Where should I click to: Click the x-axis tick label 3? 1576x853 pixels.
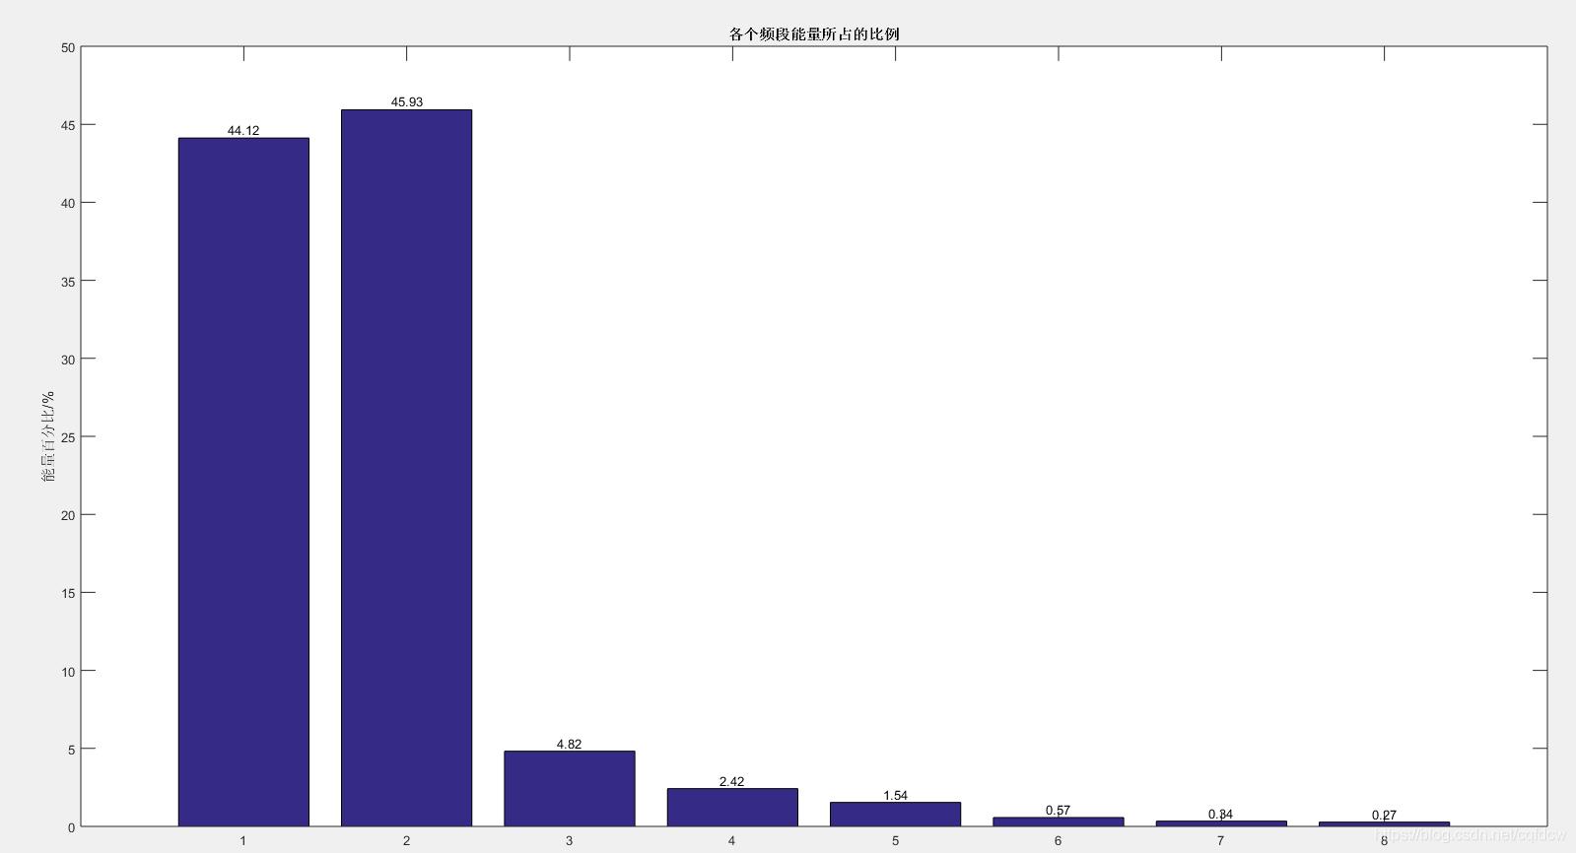coord(570,840)
